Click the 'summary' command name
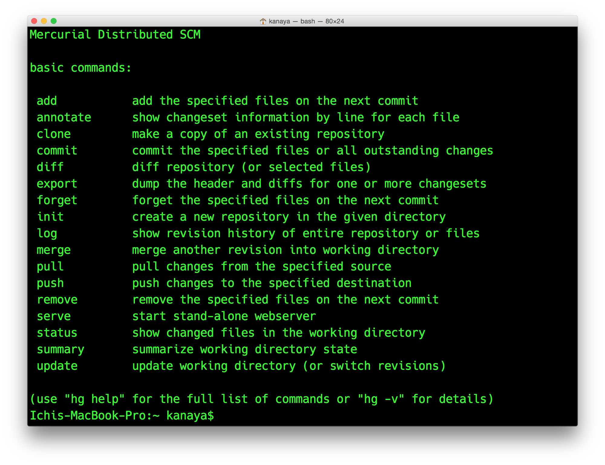Viewport: 605px width, 465px height. click(60, 349)
